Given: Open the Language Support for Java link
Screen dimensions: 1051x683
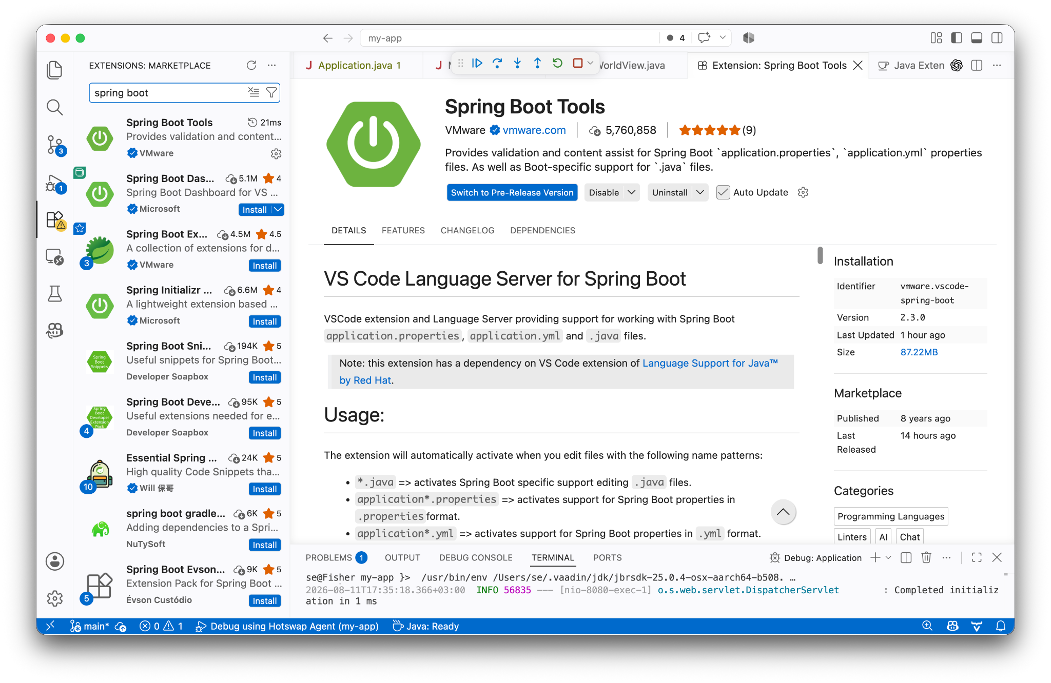Looking at the screenshot, I should [710, 363].
